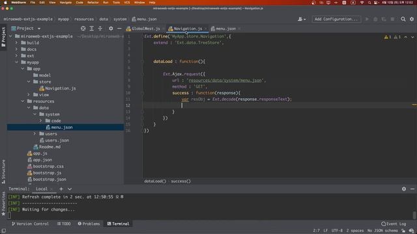This screenshot has width=417, height=234.
Task: Collapse the store folder
Action: pyautogui.click(x=29, y=82)
